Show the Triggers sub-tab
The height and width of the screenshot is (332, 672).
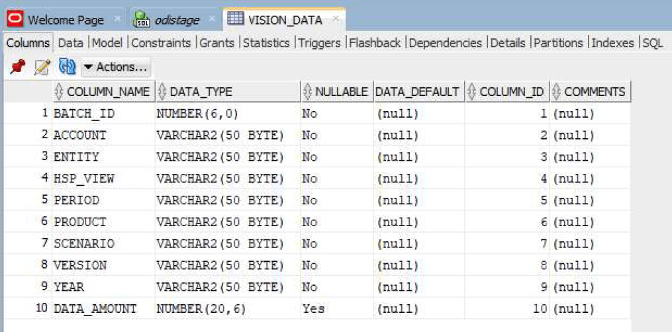319,43
